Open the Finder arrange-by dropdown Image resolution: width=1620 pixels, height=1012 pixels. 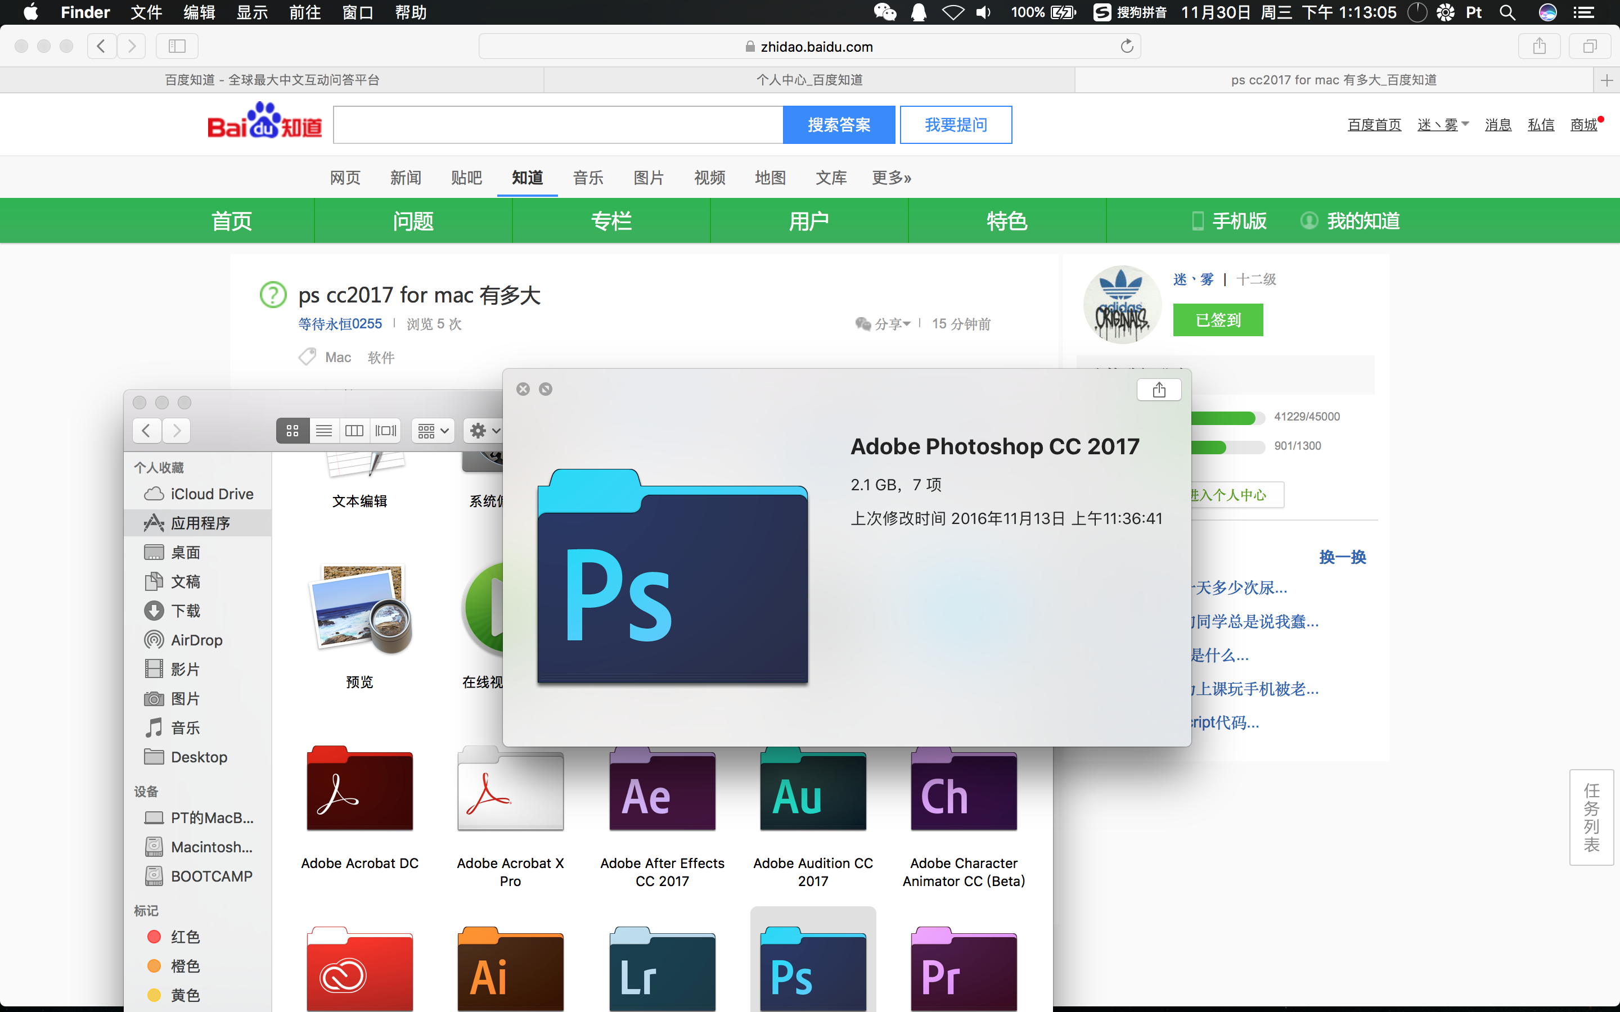[432, 430]
